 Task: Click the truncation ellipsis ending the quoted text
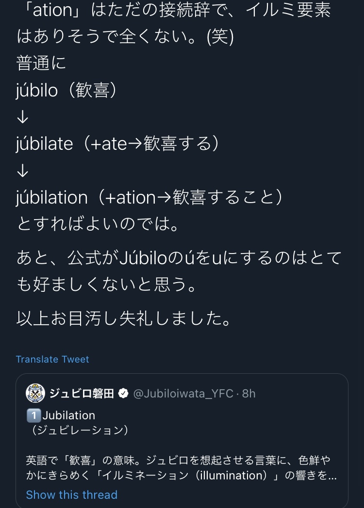332,476
